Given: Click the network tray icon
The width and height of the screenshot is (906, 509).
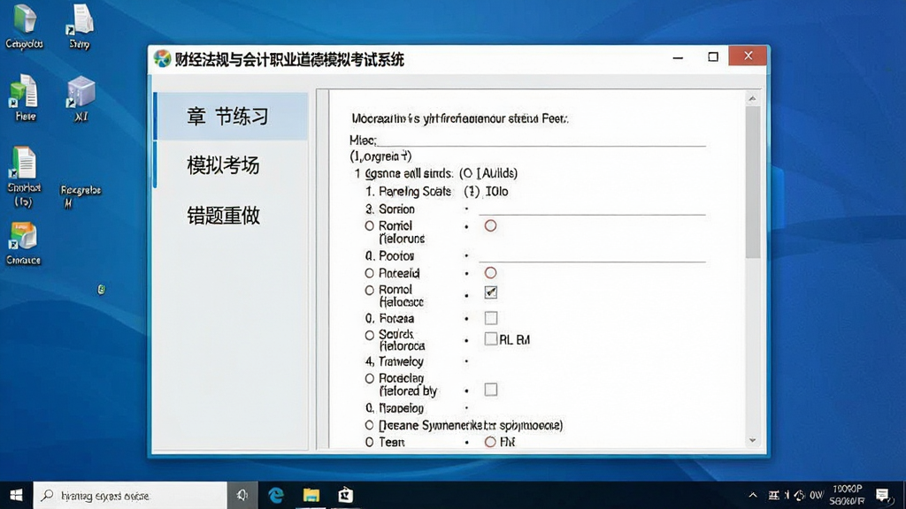Looking at the screenshot, I should 800,495.
